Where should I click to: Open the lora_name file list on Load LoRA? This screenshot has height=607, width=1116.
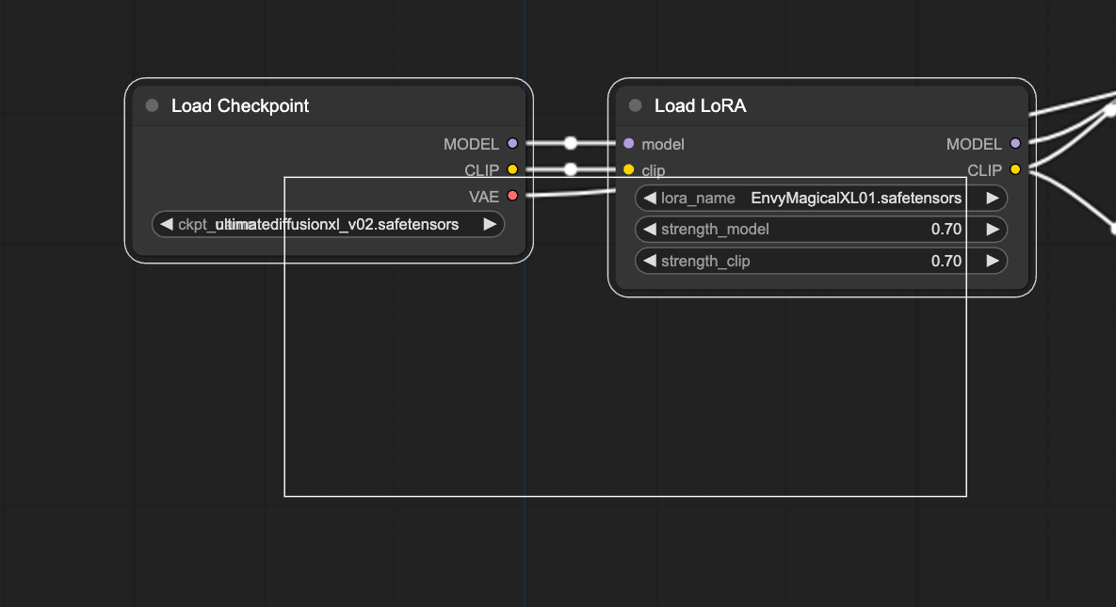point(819,198)
